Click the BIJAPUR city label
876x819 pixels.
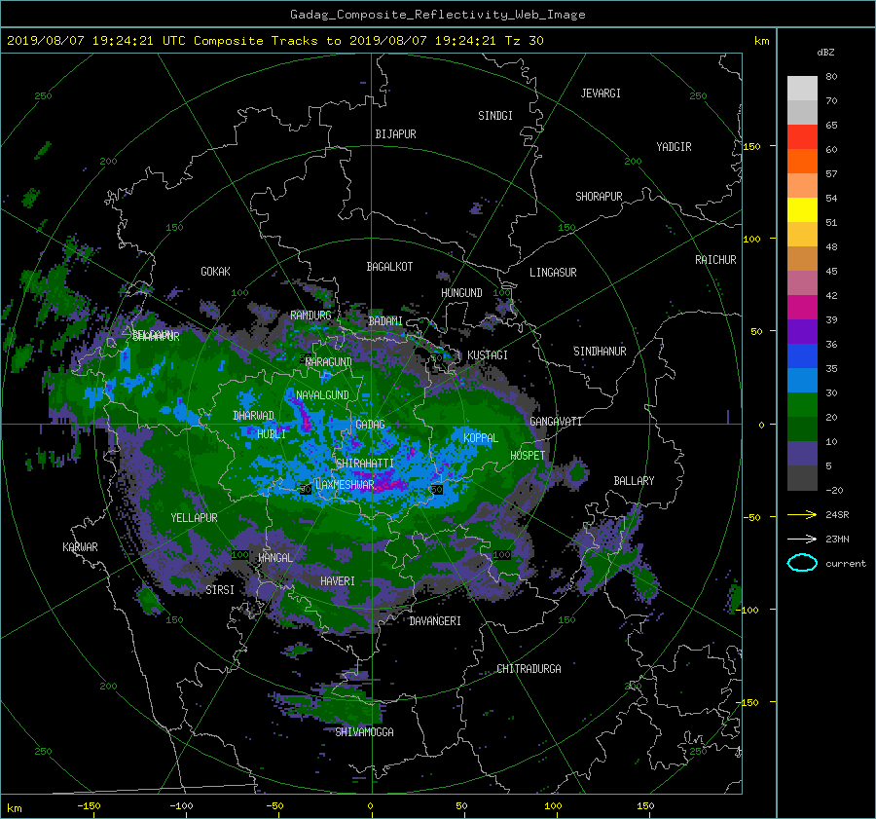click(x=395, y=134)
